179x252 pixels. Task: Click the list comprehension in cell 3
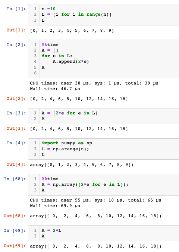[x=69, y=113]
